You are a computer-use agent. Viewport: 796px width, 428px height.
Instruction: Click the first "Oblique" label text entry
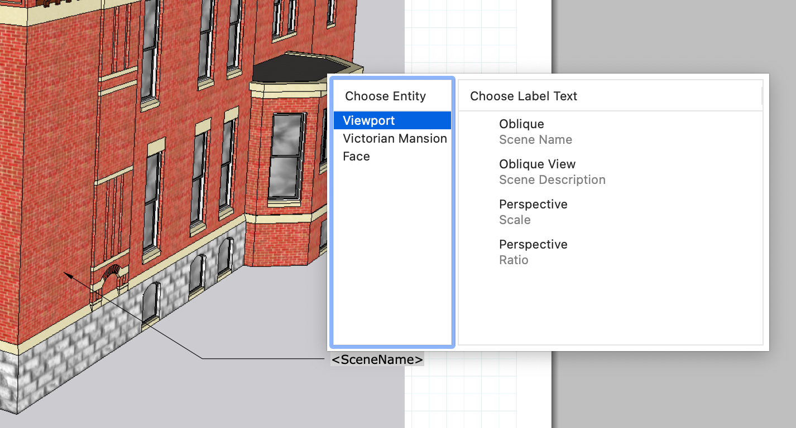coord(521,124)
